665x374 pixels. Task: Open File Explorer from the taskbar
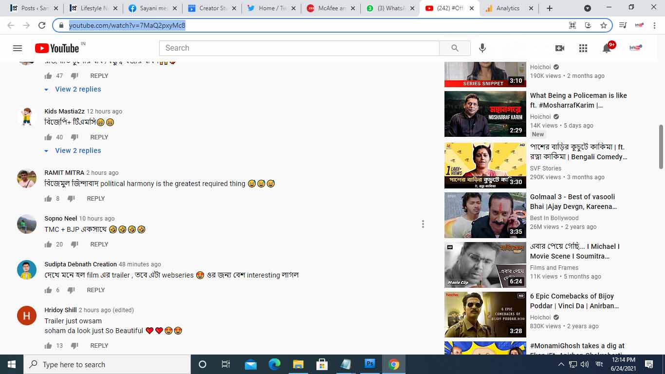pos(298,364)
